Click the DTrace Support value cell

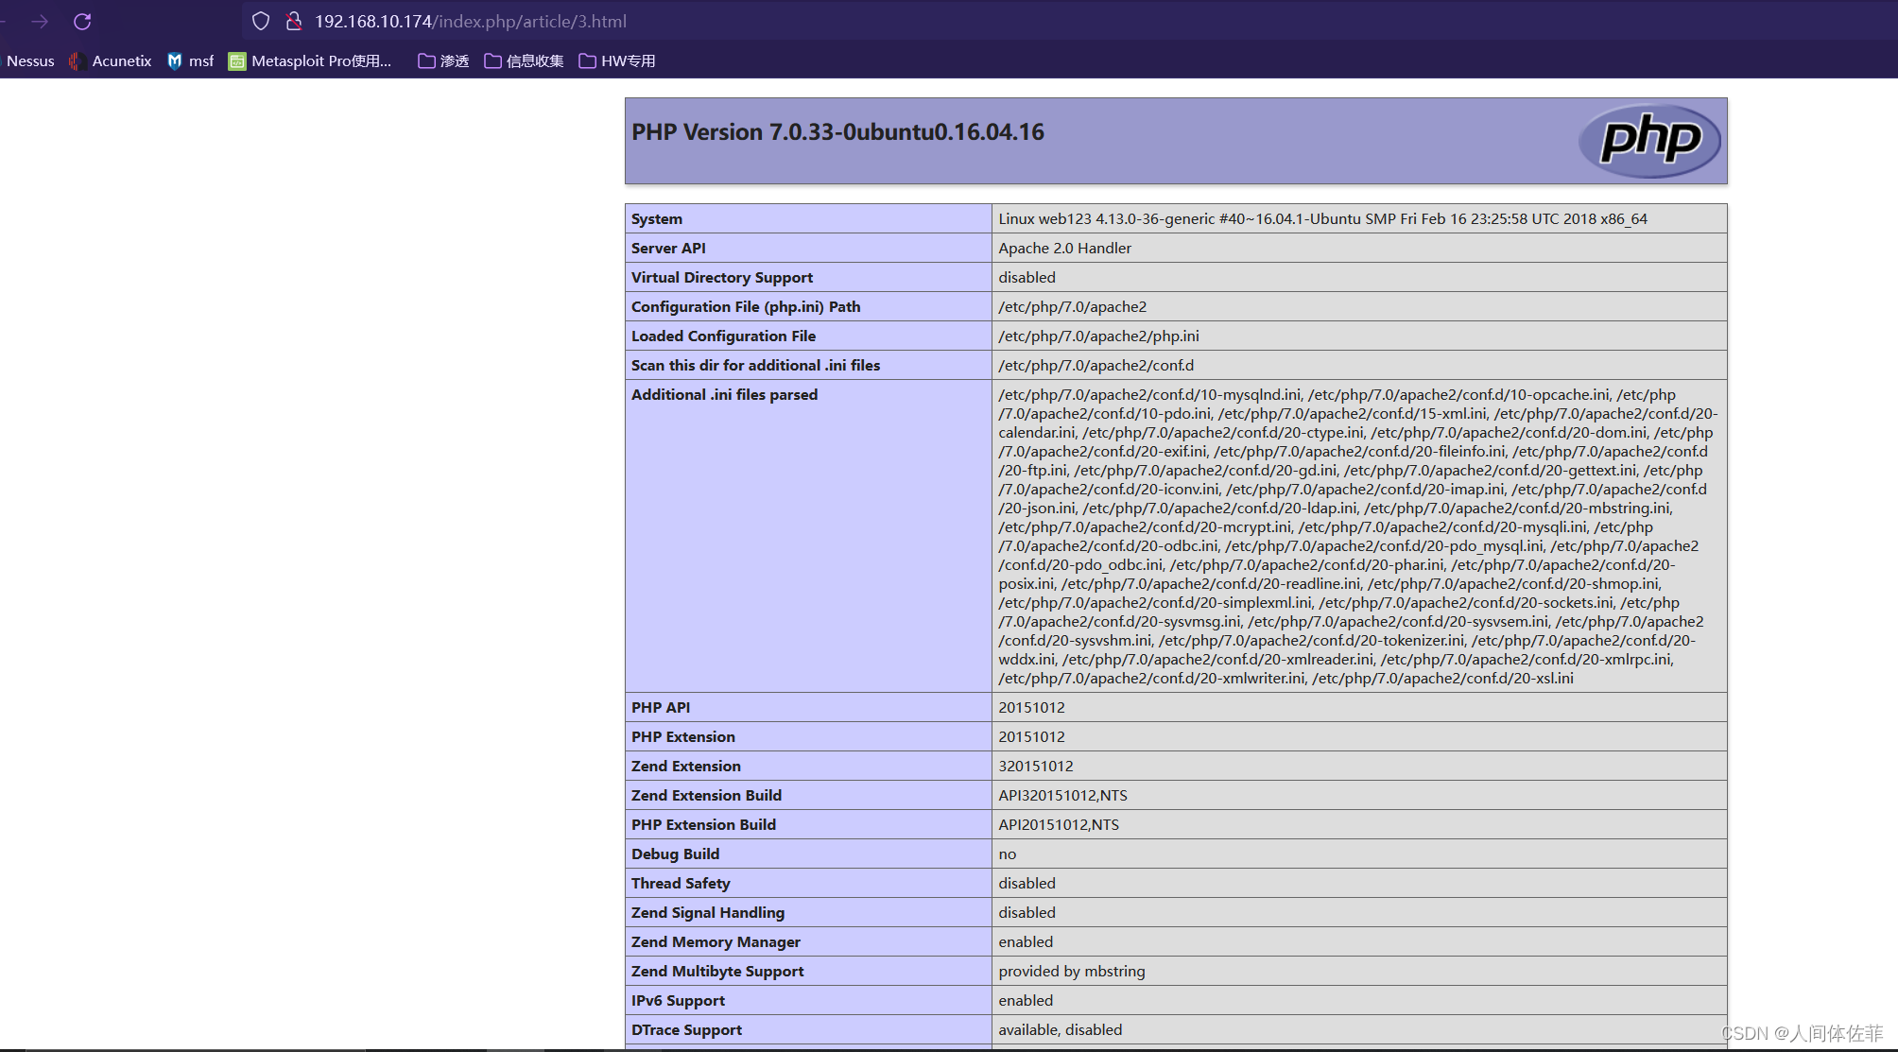coord(1060,1029)
